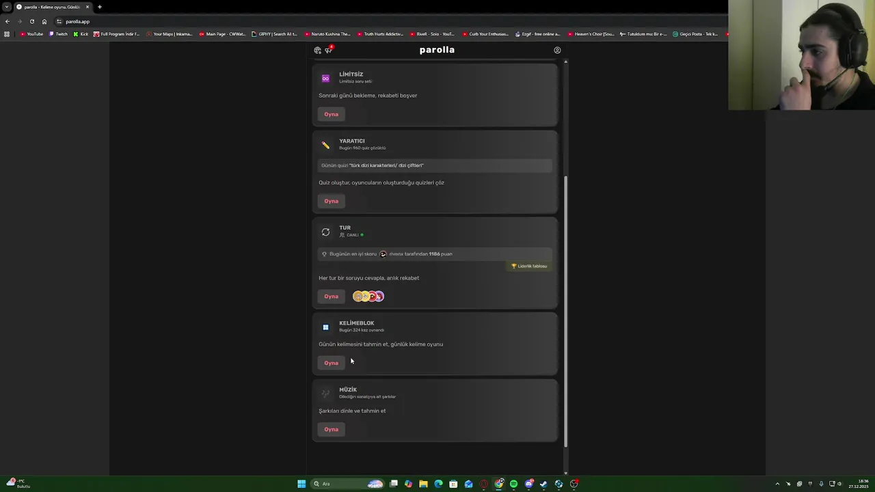Click the trophy icon beside Liderlik tablosu
Screen dimensions: 875x492
[514, 266]
